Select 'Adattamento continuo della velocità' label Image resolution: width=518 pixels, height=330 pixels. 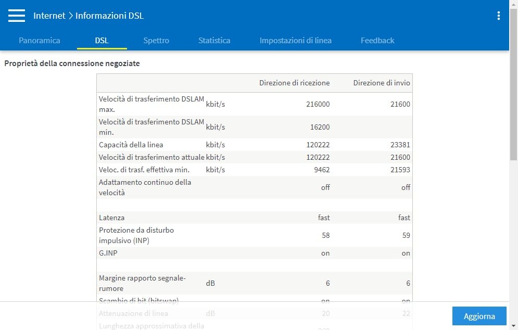point(145,187)
